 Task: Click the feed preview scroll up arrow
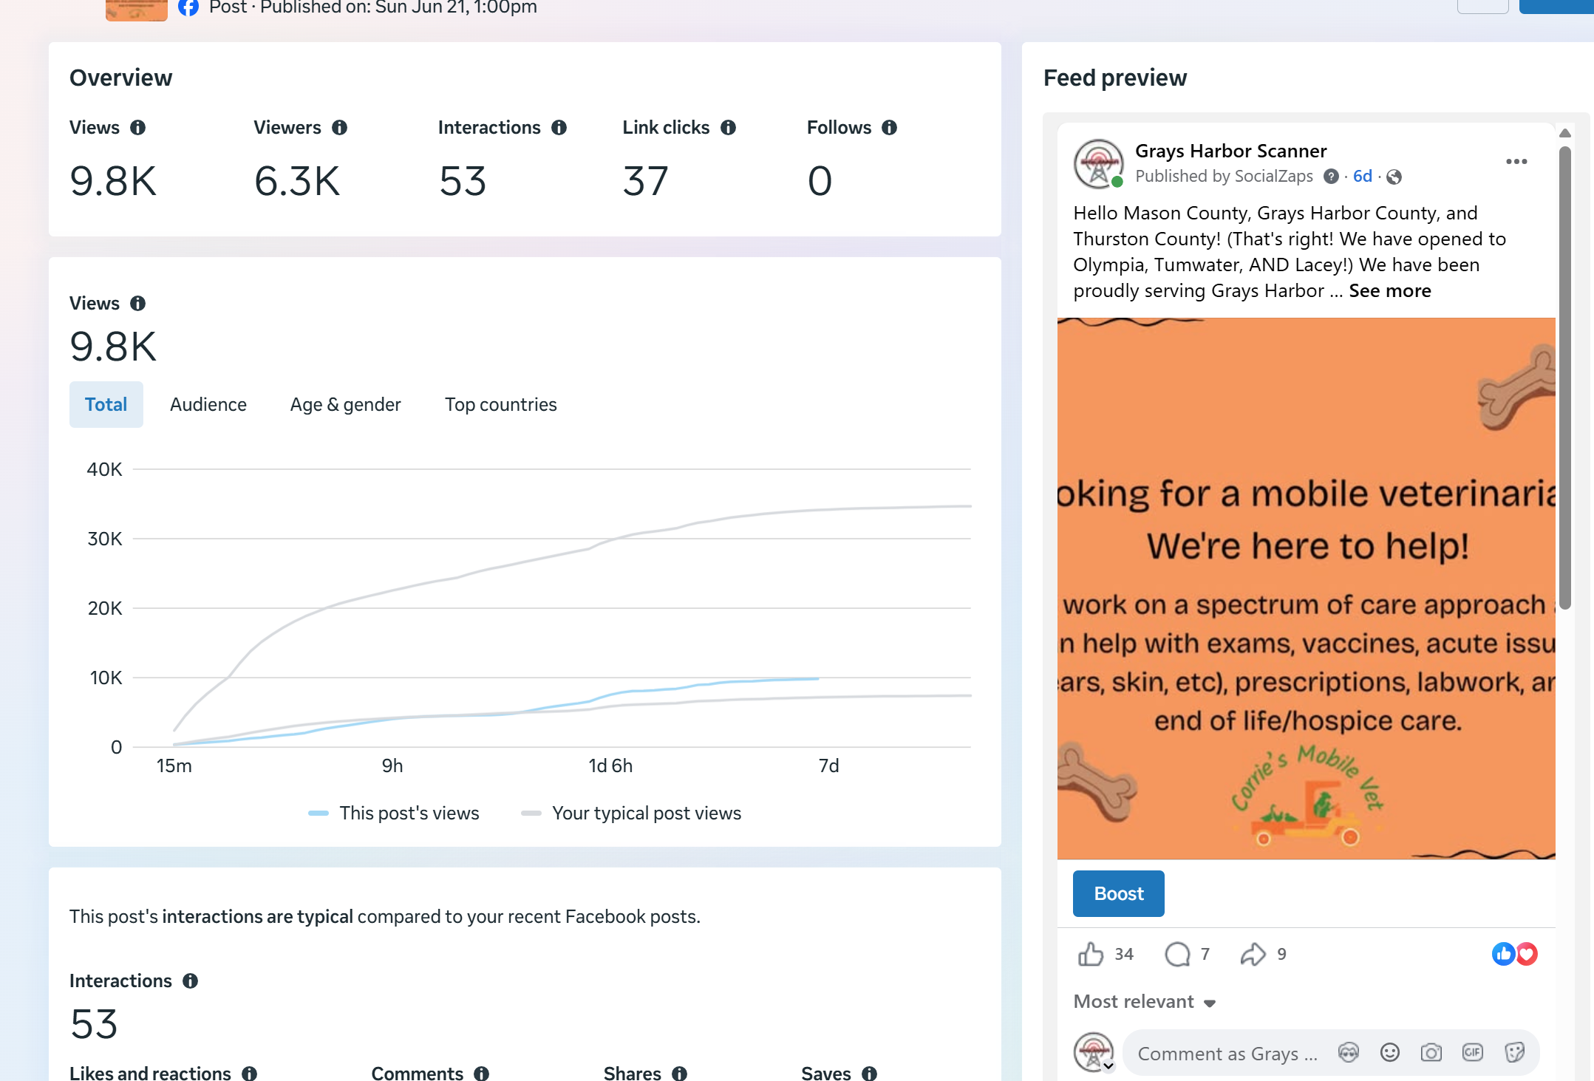pos(1565,134)
